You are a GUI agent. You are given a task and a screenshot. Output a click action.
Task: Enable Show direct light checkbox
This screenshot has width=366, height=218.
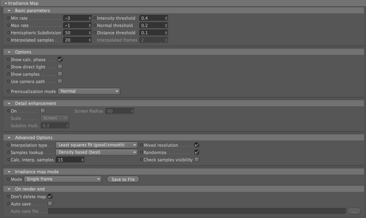pos(60,67)
